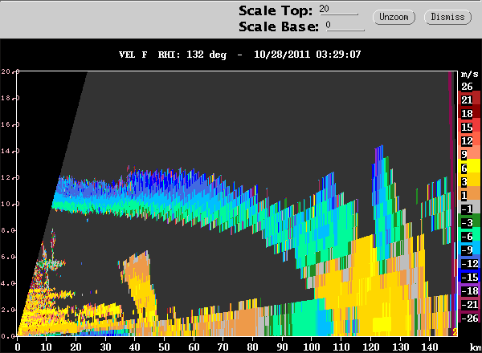The width and height of the screenshot is (482, 353).
Task: Click the 110 km range axis label
Action: pyautogui.click(x=341, y=347)
